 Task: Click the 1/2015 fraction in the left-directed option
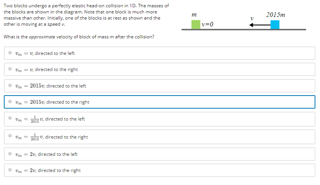(x=35, y=119)
